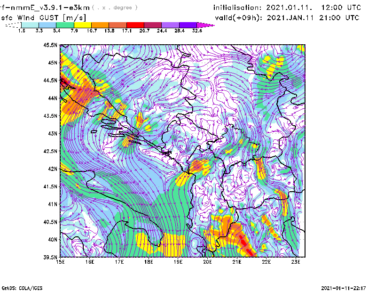The image size is (376, 291).
Task: Click the 19E longitude axis label
Action: 178,262
